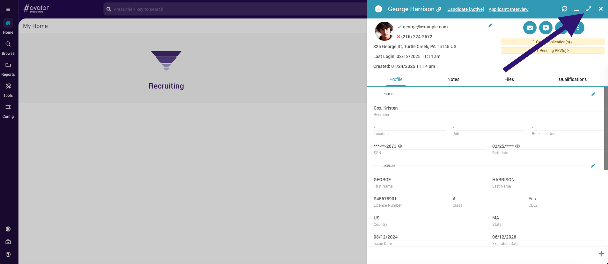Click the Candidate [Active] link
The width and height of the screenshot is (608, 264).
pos(465,10)
